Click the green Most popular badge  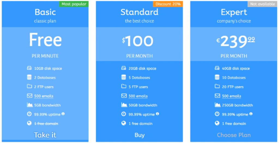point(74,4)
